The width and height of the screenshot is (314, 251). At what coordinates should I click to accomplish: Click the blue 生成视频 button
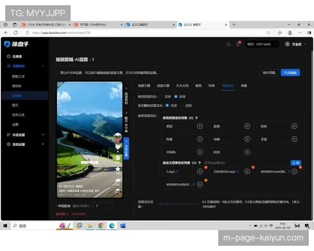click(x=290, y=73)
